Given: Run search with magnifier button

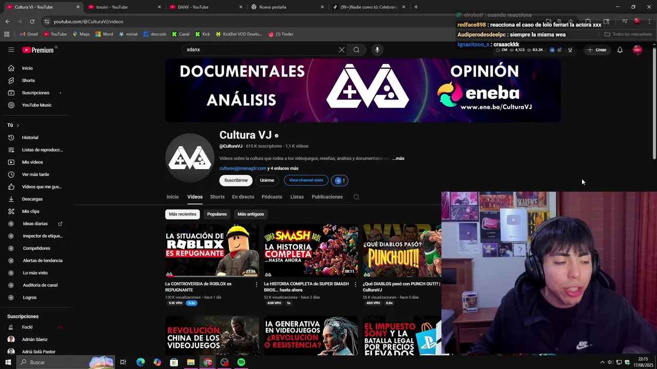Looking at the screenshot, I should coord(356,50).
